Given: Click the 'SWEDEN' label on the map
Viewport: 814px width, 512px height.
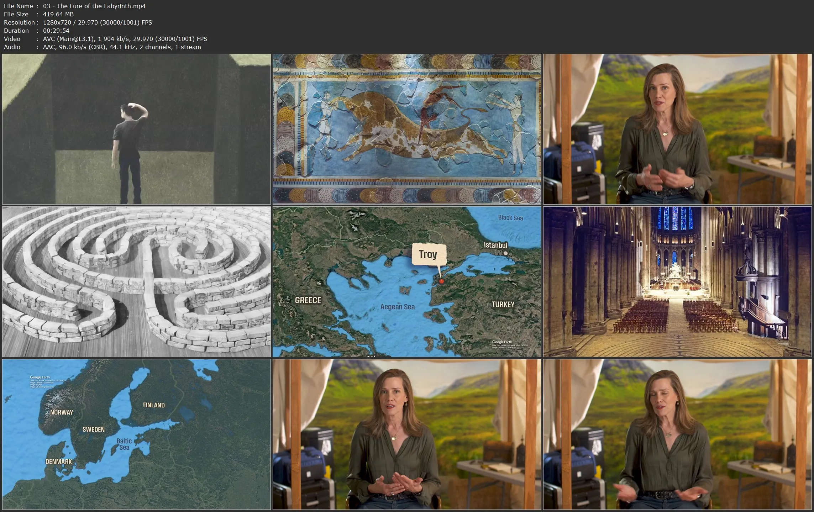Looking at the screenshot, I should pos(94,429).
